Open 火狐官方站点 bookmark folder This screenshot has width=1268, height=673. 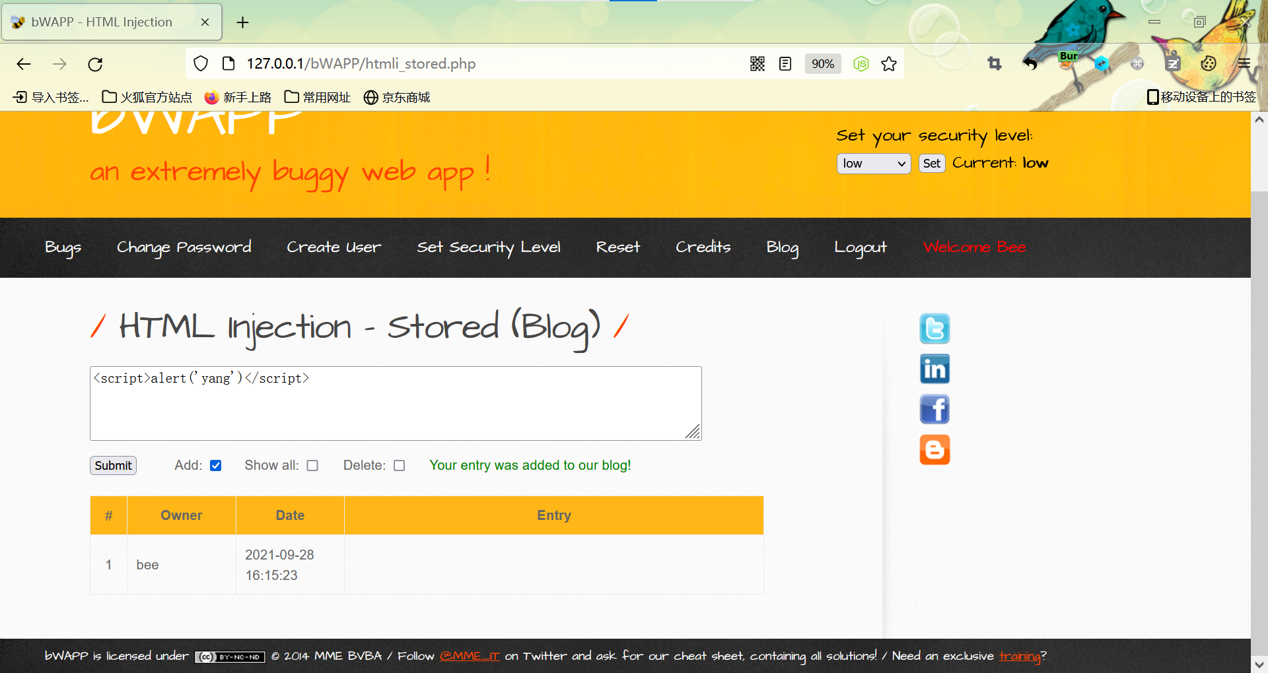(147, 98)
